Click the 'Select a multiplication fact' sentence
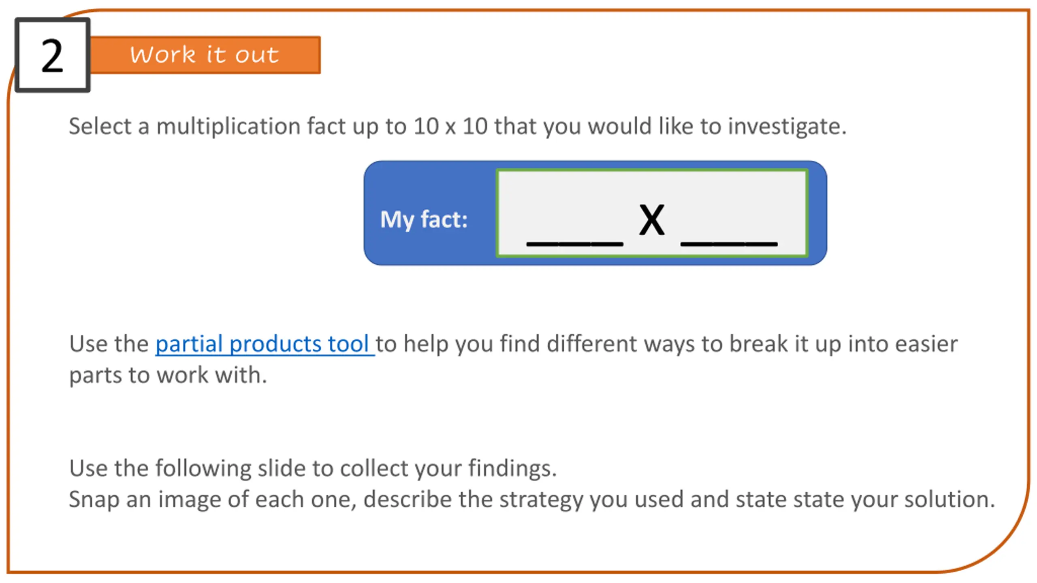Viewport: 1037px width, 583px height. tap(458, 126)
